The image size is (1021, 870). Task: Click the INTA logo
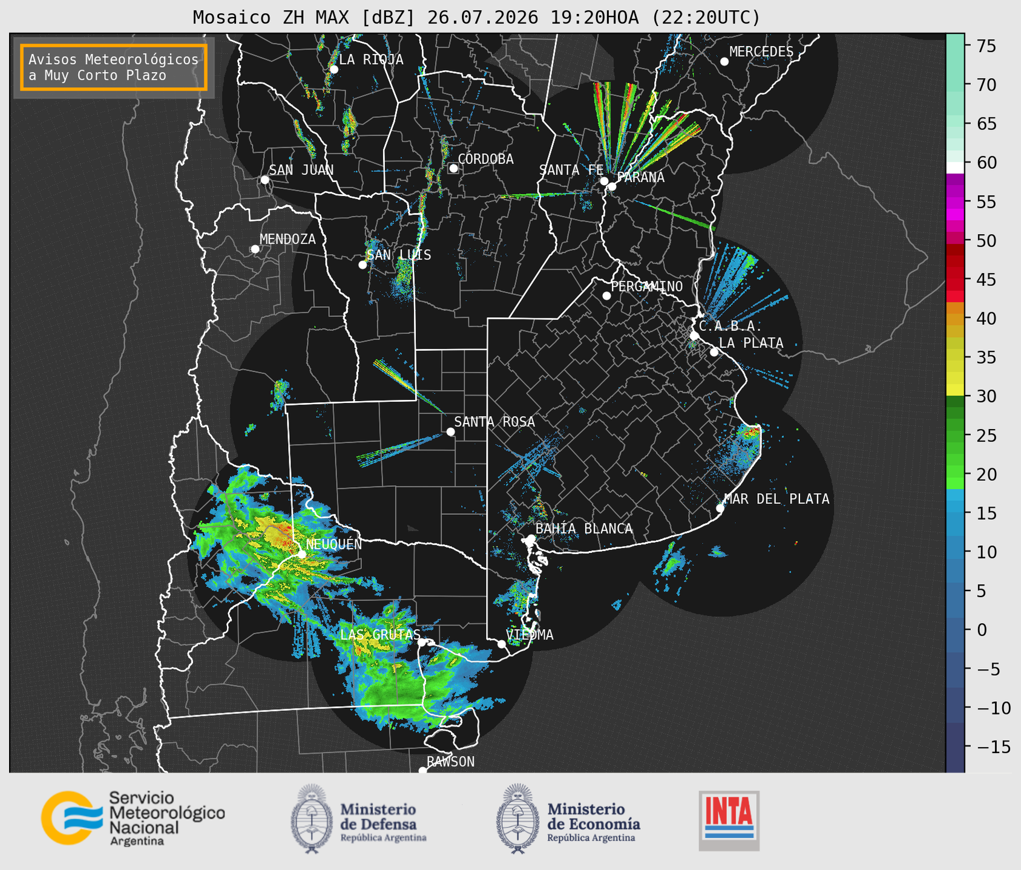pos(729,820)
